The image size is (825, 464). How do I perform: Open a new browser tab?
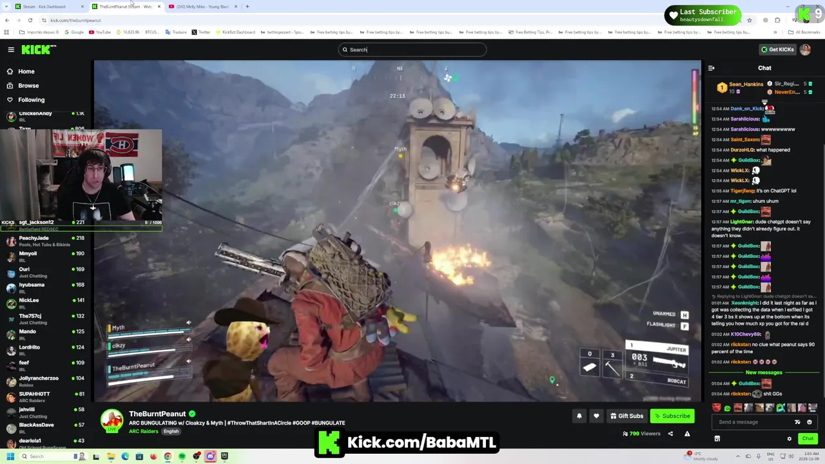click(x=247, y=6)
